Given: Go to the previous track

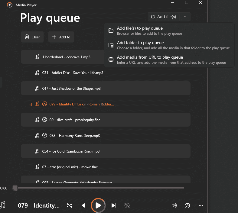Looking at the screenshot, I should pos(83,205).
